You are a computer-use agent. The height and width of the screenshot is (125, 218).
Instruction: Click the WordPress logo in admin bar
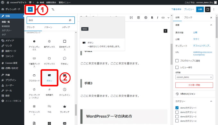pyautogui.click(x=3, y=2)
